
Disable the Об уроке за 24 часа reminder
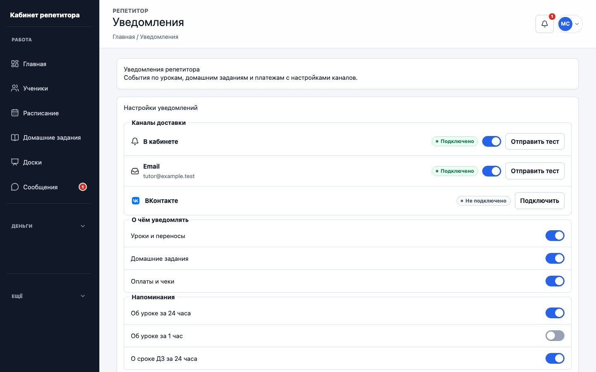click(555, 313)
